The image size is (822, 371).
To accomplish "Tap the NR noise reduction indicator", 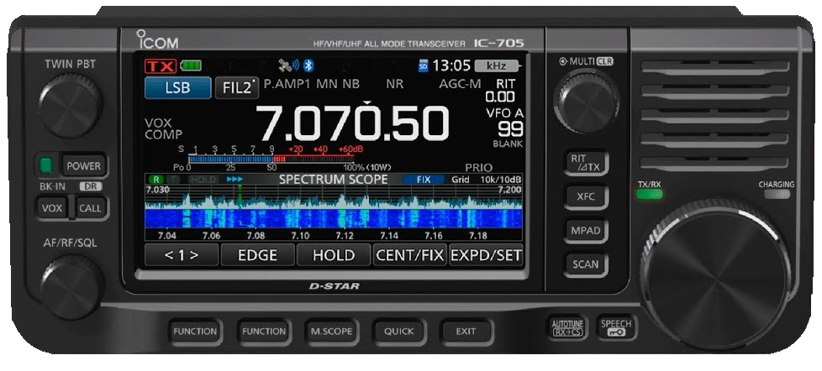I will (x=394, y=84).
